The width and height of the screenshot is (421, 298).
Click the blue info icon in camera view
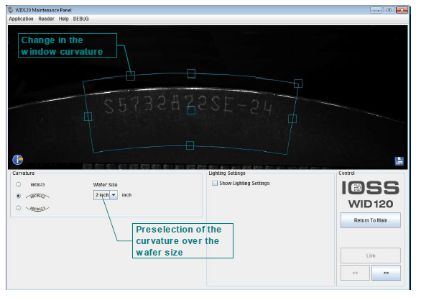tap(18, 160)
